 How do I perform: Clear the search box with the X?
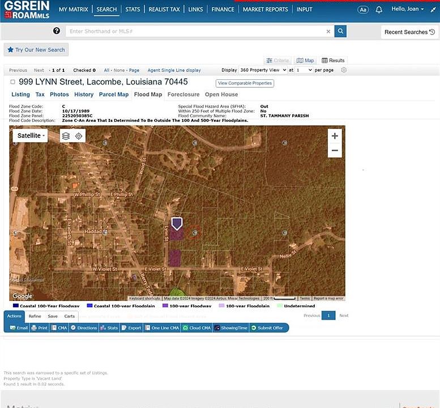click(x=328, y=31)
